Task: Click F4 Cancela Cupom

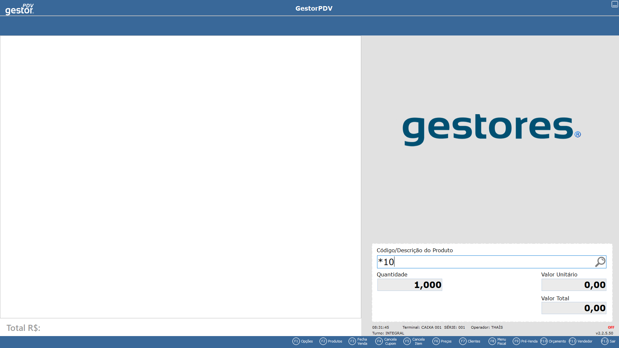Action: (386, 341)
